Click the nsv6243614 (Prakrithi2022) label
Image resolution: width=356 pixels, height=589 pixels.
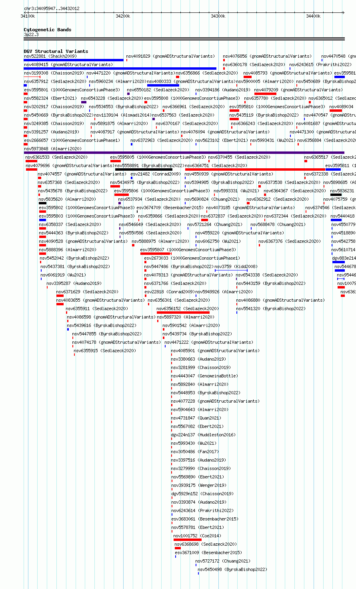202,511
